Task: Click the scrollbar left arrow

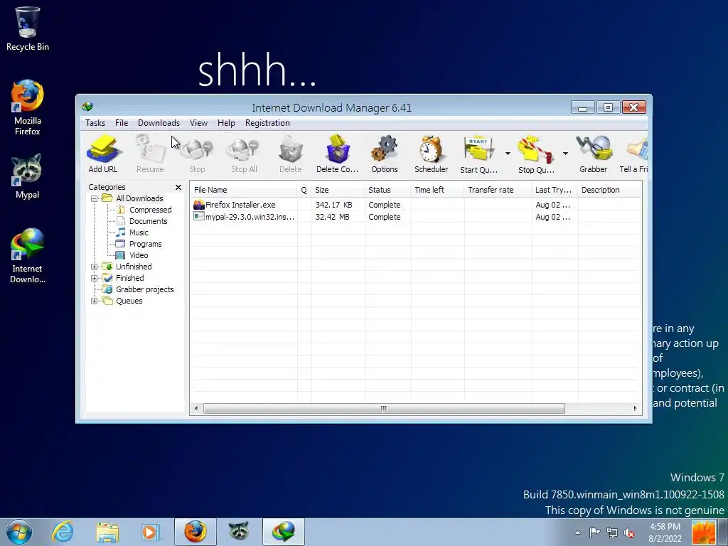Action: pyautogui.click(x=196, y=409)
